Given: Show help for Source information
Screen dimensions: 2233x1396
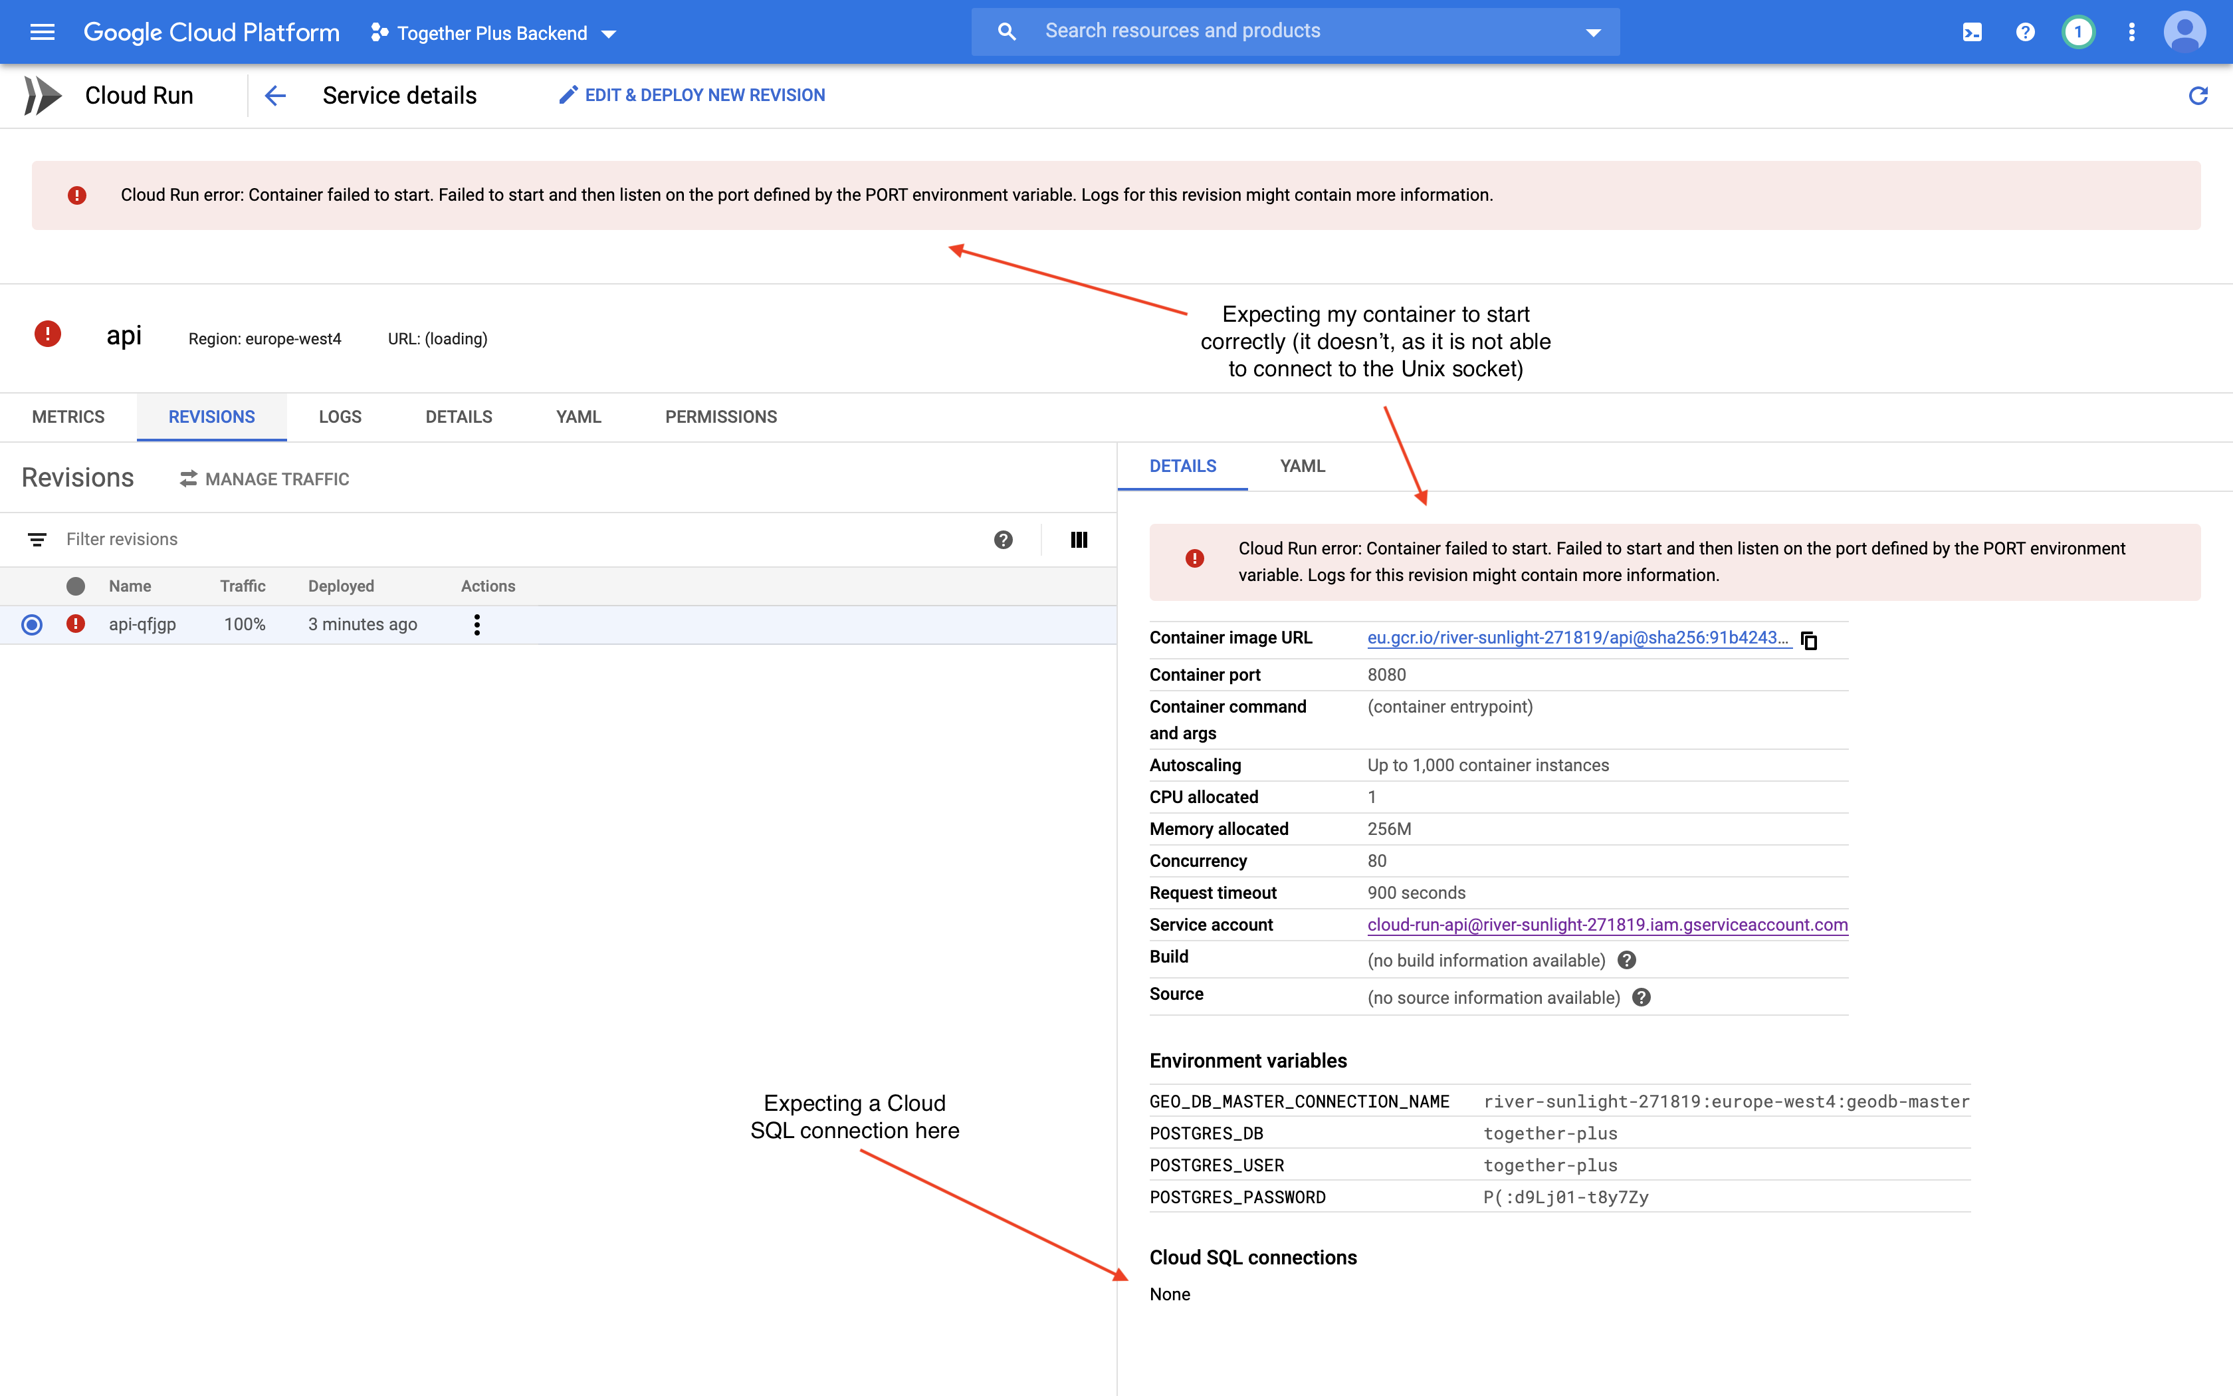Looking at the screenshot, I should coord(1642,997).
